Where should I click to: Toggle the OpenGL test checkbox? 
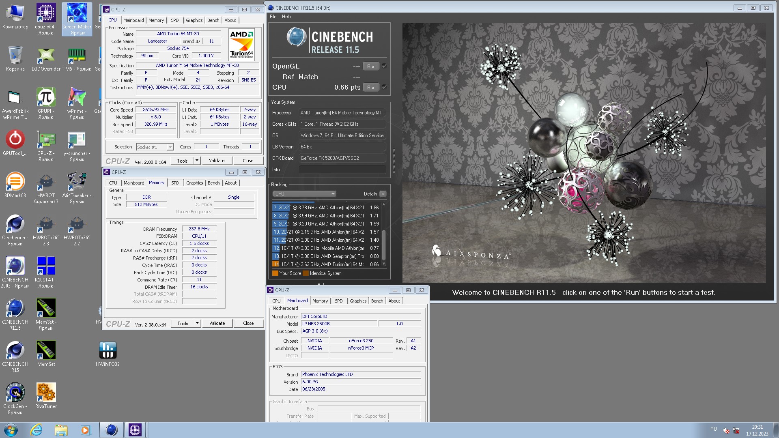(x=384, y=66)
